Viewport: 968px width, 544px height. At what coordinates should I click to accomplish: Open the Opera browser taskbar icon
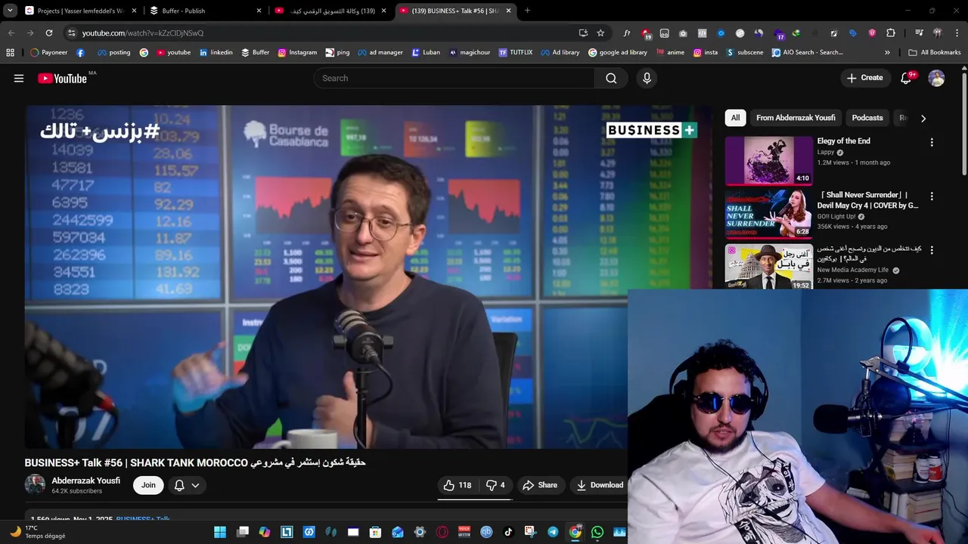click(x=442, y=532)
